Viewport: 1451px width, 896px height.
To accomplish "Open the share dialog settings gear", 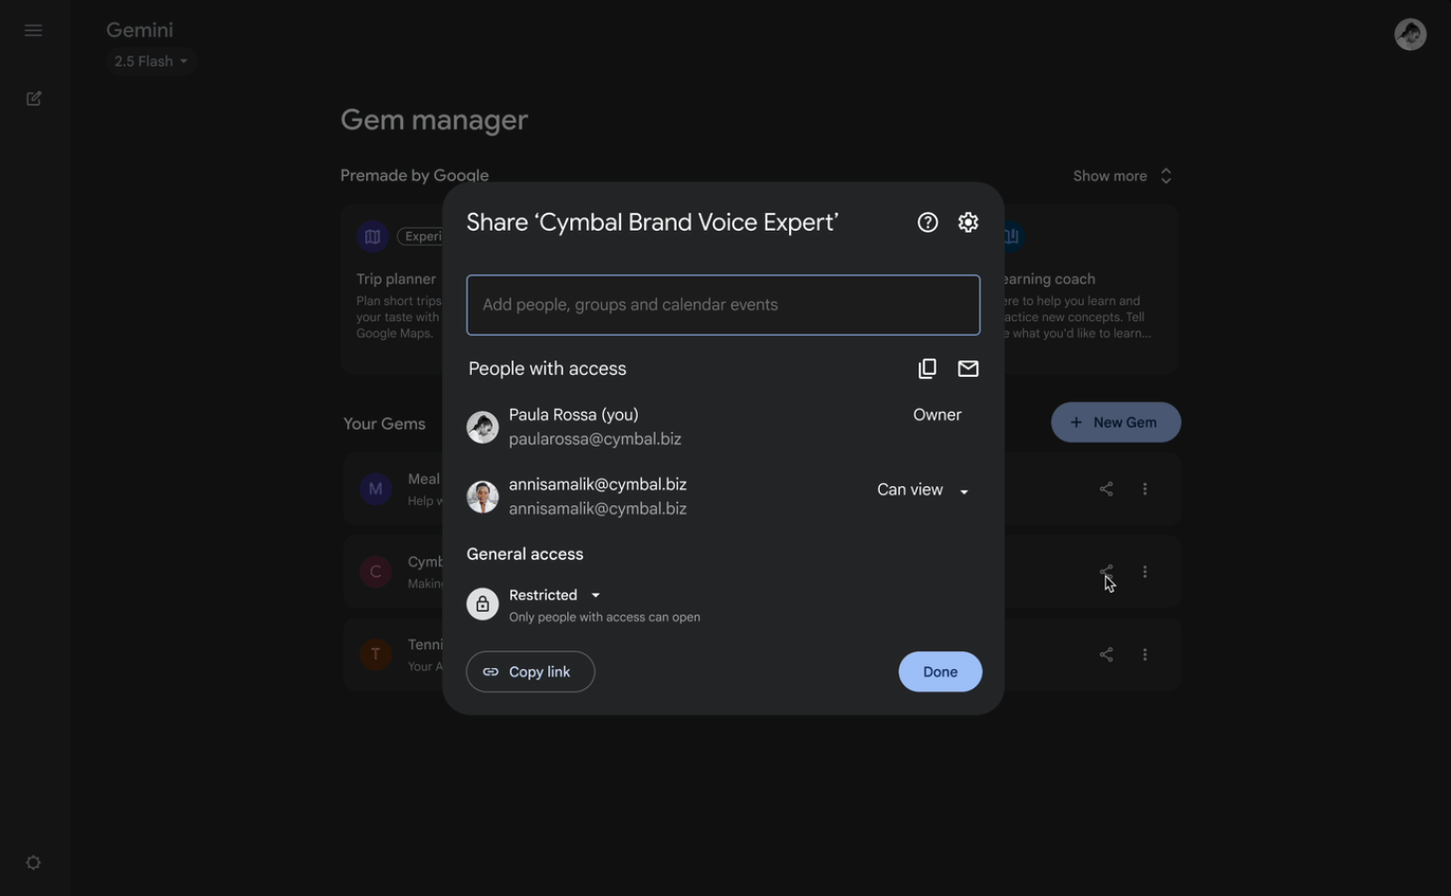I will pos(967,222).
